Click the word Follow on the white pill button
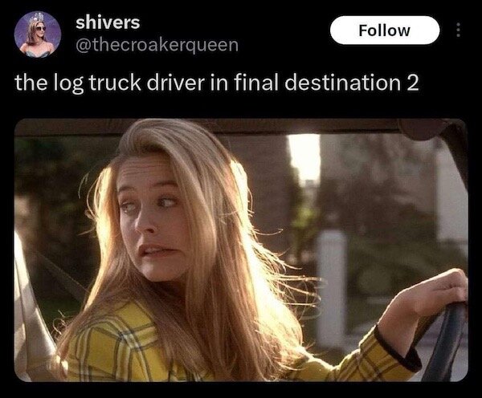 (385, 30)
